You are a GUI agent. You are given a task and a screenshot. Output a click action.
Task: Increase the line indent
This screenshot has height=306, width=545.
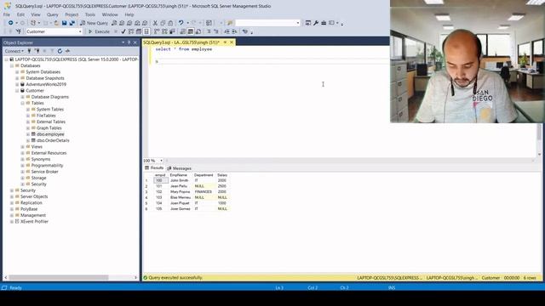pyautogui.click(x=235, y=31)
